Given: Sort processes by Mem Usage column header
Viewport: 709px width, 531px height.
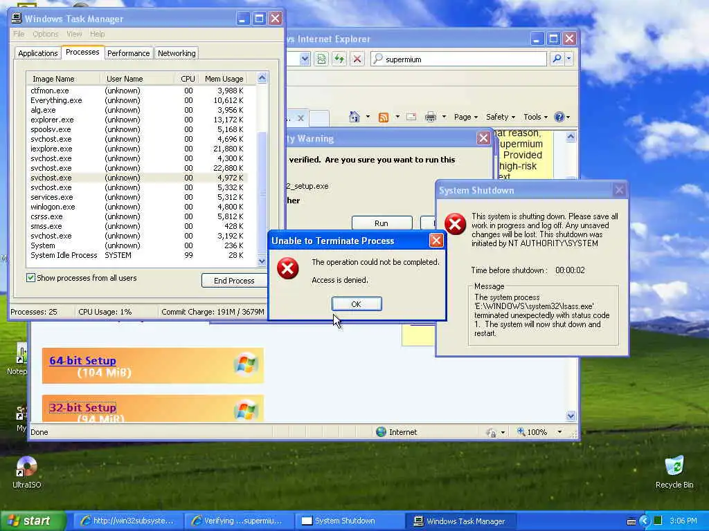Looking at the screenshot, I should pyautogui.click(x=224, y=79).
